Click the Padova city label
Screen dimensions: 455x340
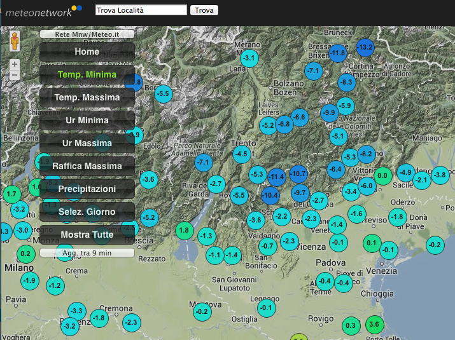point(331,263)
